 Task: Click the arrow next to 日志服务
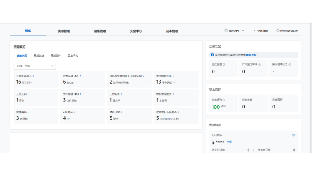click(122, 94)
